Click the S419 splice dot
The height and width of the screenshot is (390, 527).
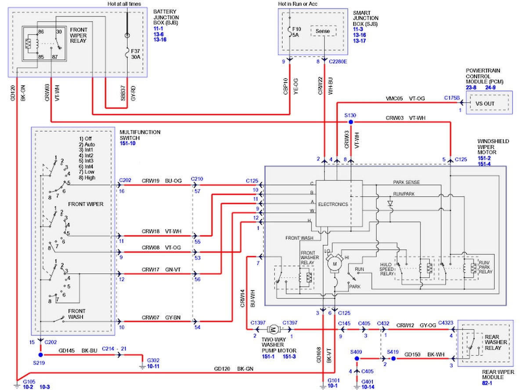click(393, 358)
